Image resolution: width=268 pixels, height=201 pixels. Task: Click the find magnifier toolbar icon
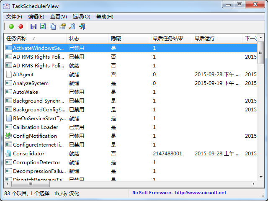[x=72, y=26]
